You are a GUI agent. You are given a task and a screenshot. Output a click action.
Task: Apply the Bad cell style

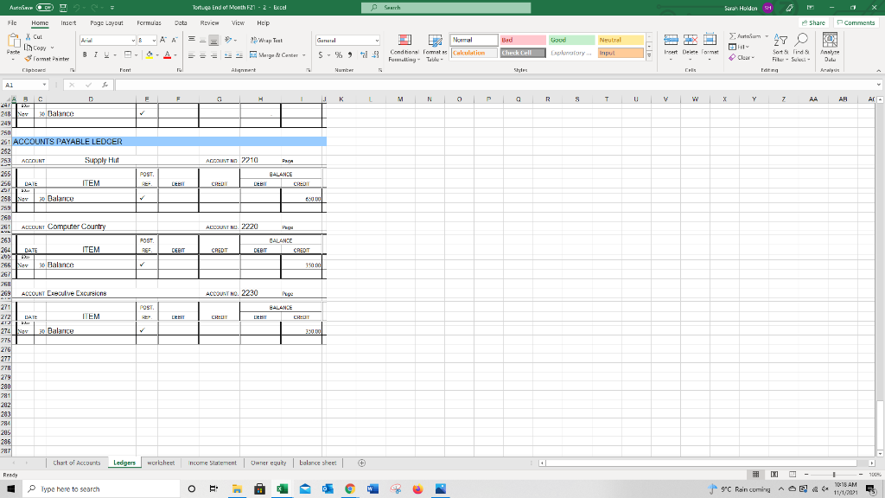click(x=523, y=40)
